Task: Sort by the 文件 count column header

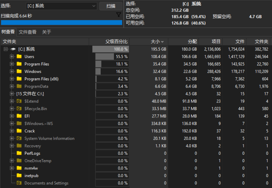Action: point(235,41)
